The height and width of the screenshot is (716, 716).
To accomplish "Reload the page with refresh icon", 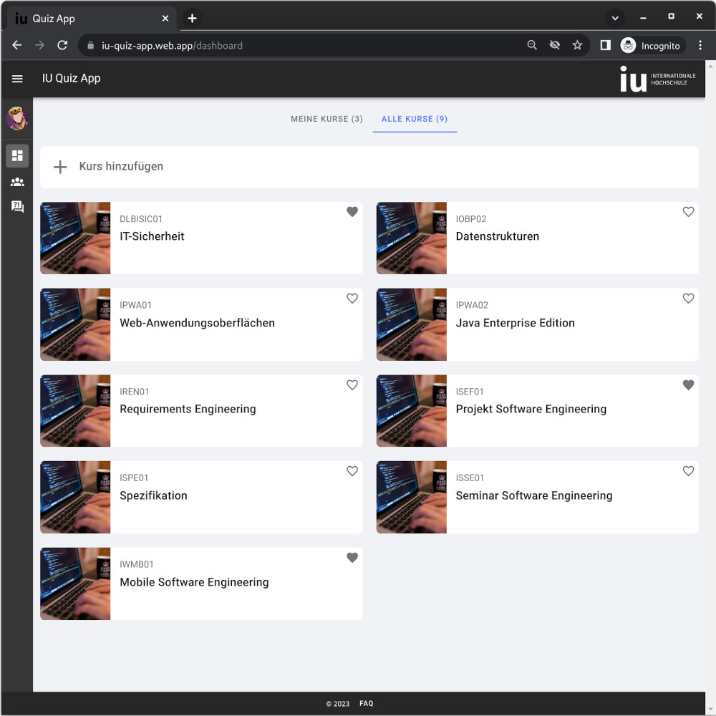I will pos(62,45).
